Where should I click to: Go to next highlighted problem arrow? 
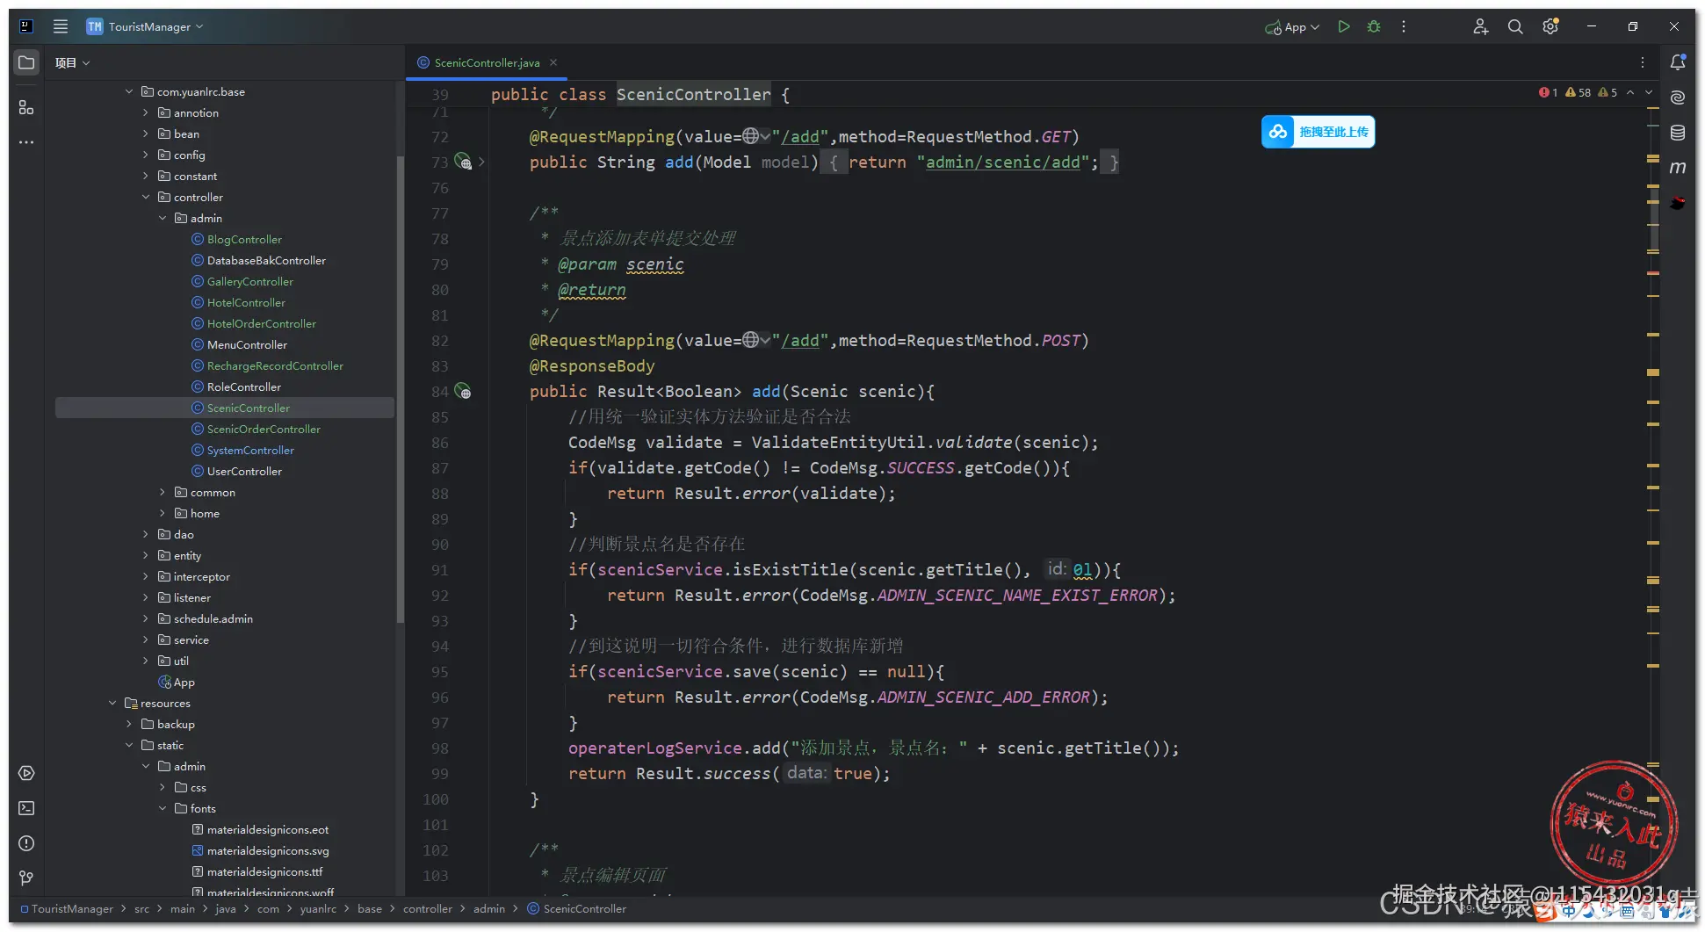click(1649, 92)
